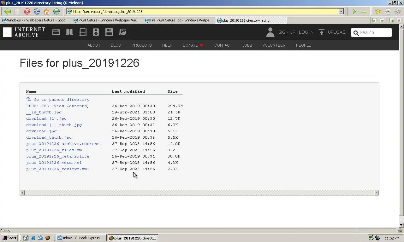Screen dimensions: 404x242
Task: Click the green Up triangle toolbar icon
Action: 364,12
